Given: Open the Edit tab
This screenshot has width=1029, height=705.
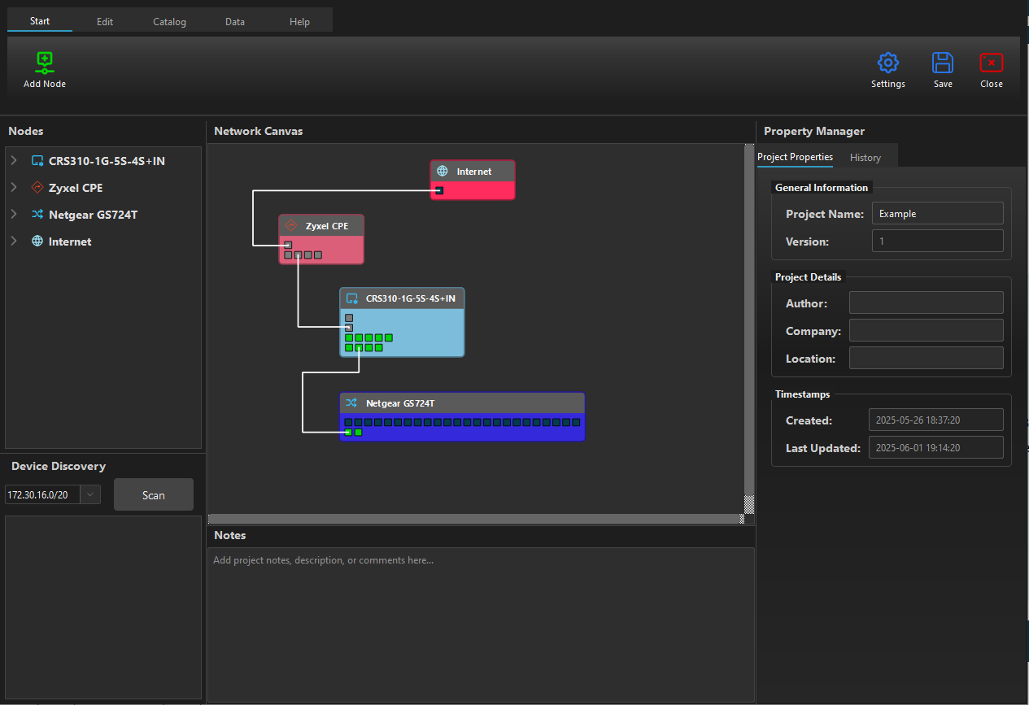Looking at the screenshot, I should coord(105,21).
